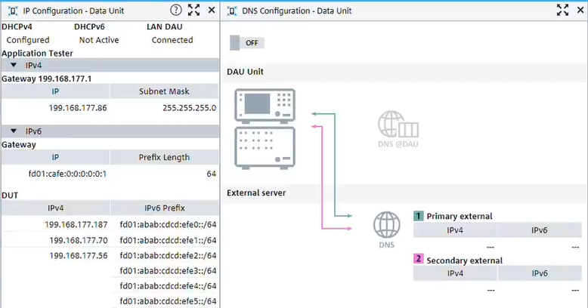The width and height of the screenshot is (588, 308).
Task: Select prefix fd01:abab:cdcd:efe3::/64
Action: [x=168, y=270]
